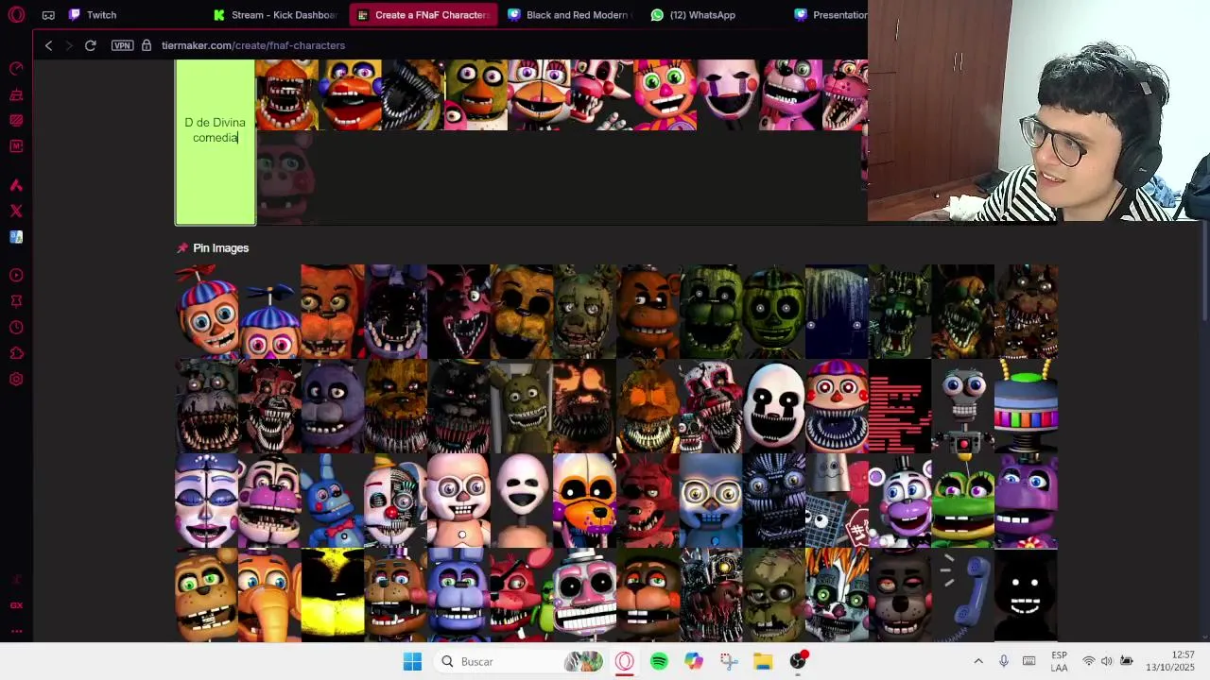Screen dimensions: 1210x680
Task: Switch to the Stream - Kick Dashboard tab
Action: click(x=276, y=15)
